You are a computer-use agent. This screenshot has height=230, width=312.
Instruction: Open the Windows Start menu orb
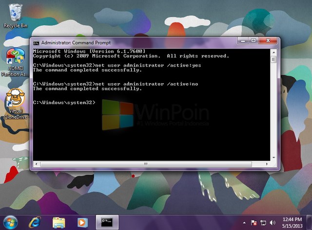click(x=10, y=222)
